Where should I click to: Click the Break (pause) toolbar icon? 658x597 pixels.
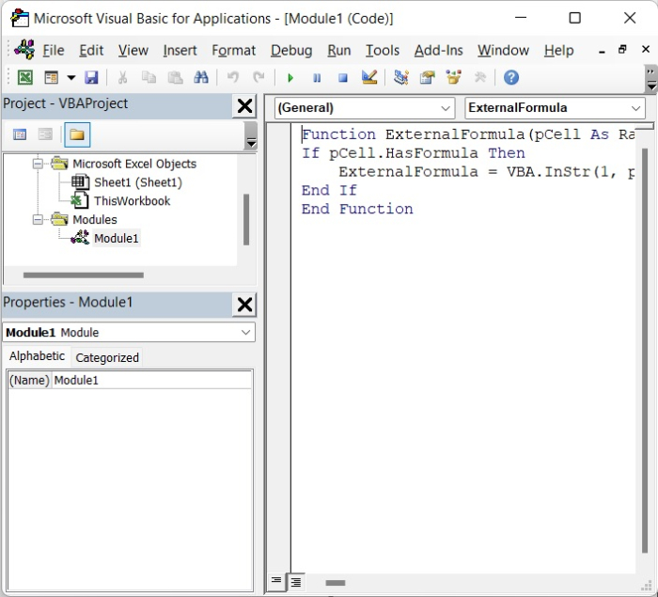coord(317,78)
